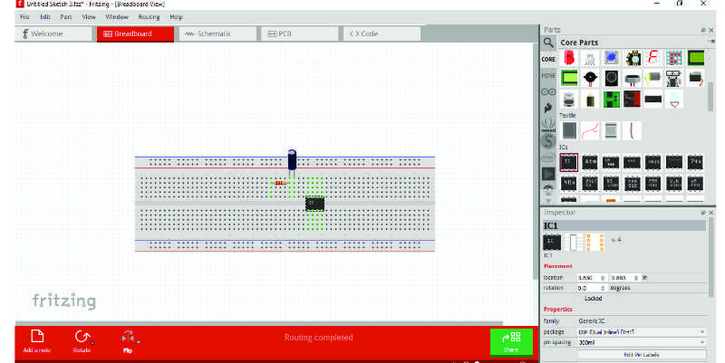
Task: Adjust the location y value stepper
Action: 636,278
